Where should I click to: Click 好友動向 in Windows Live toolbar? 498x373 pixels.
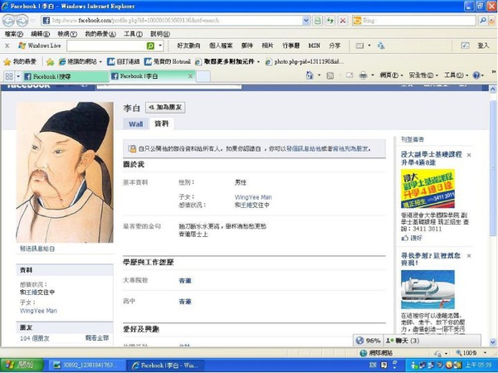point(188,46)
